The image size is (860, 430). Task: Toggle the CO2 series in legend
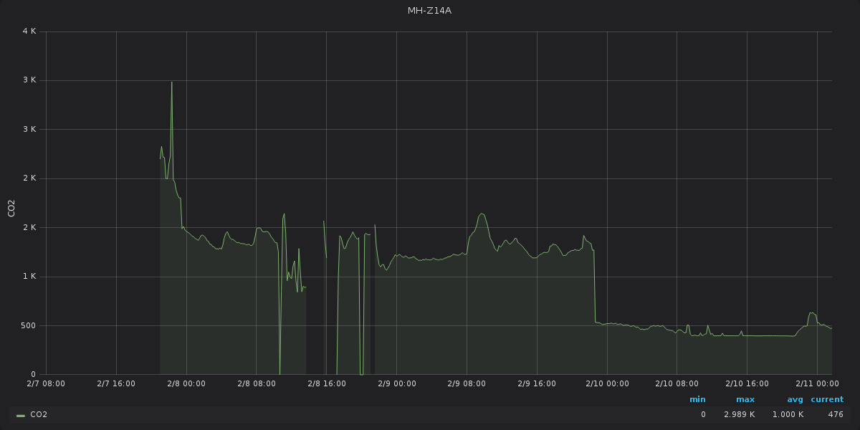click(39, 415)
